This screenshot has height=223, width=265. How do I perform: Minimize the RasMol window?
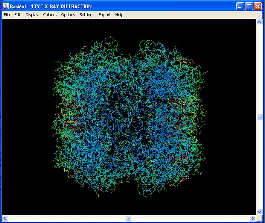(240, 6)
